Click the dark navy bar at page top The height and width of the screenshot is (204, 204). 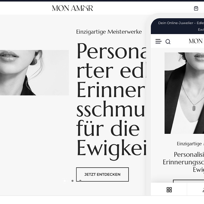102,1
